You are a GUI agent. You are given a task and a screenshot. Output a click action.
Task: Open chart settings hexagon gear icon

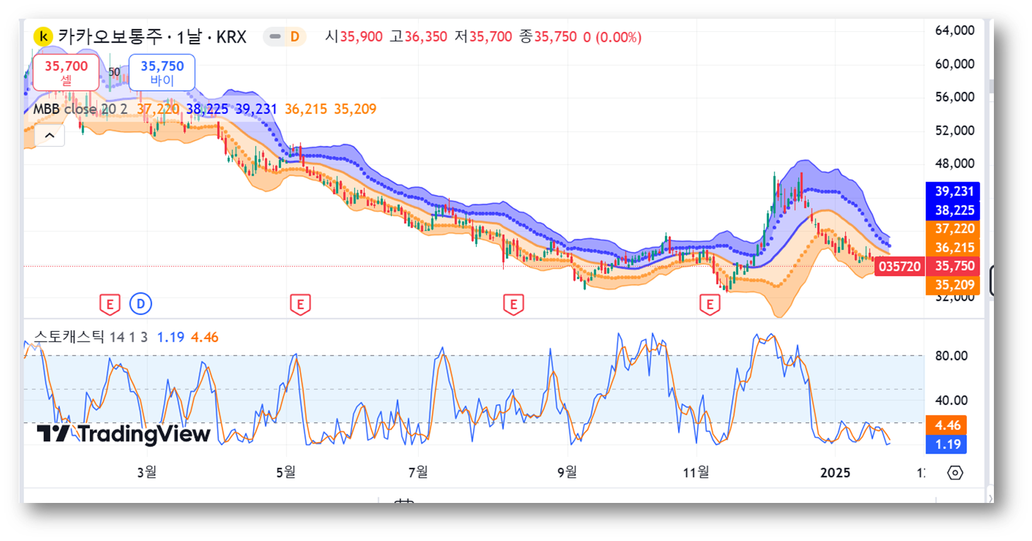click(x=955, y=472)
